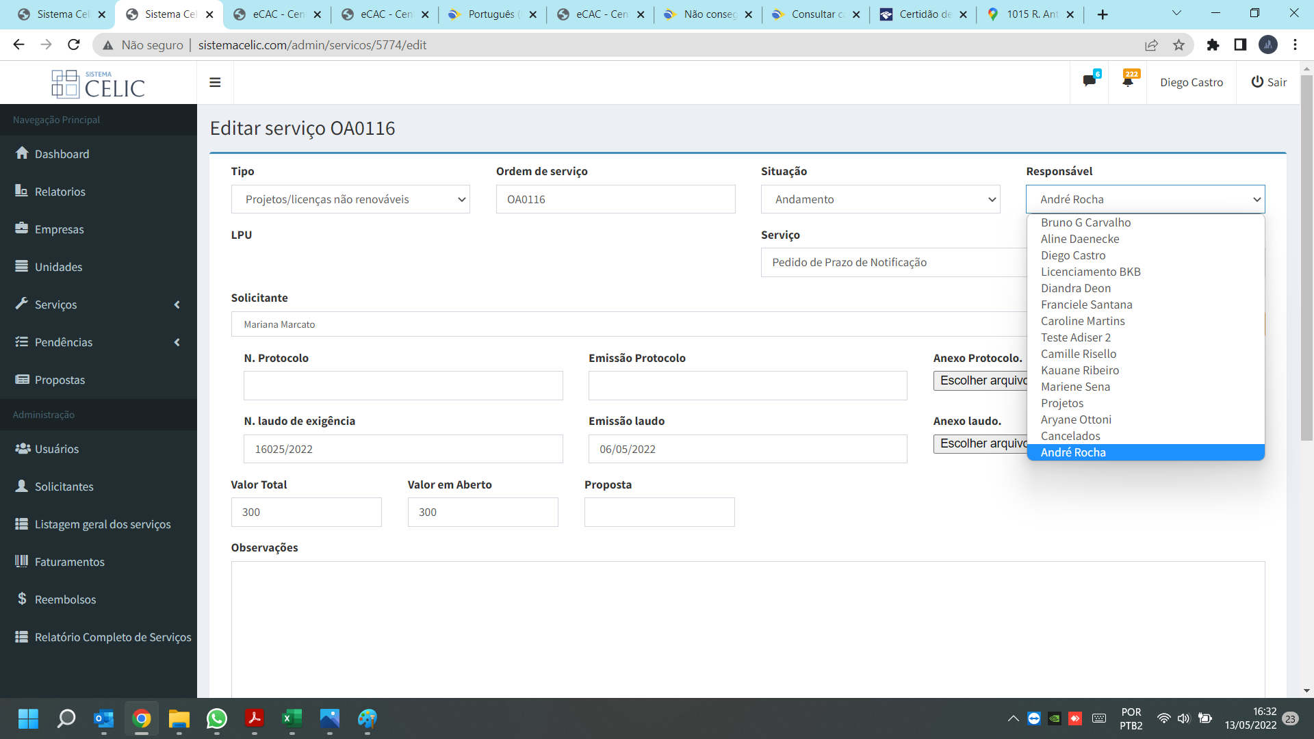Screen dimensions: 1314x739
Task: Toggle the navigation sidebar with hamburger icon
Action: coord(215,82)
